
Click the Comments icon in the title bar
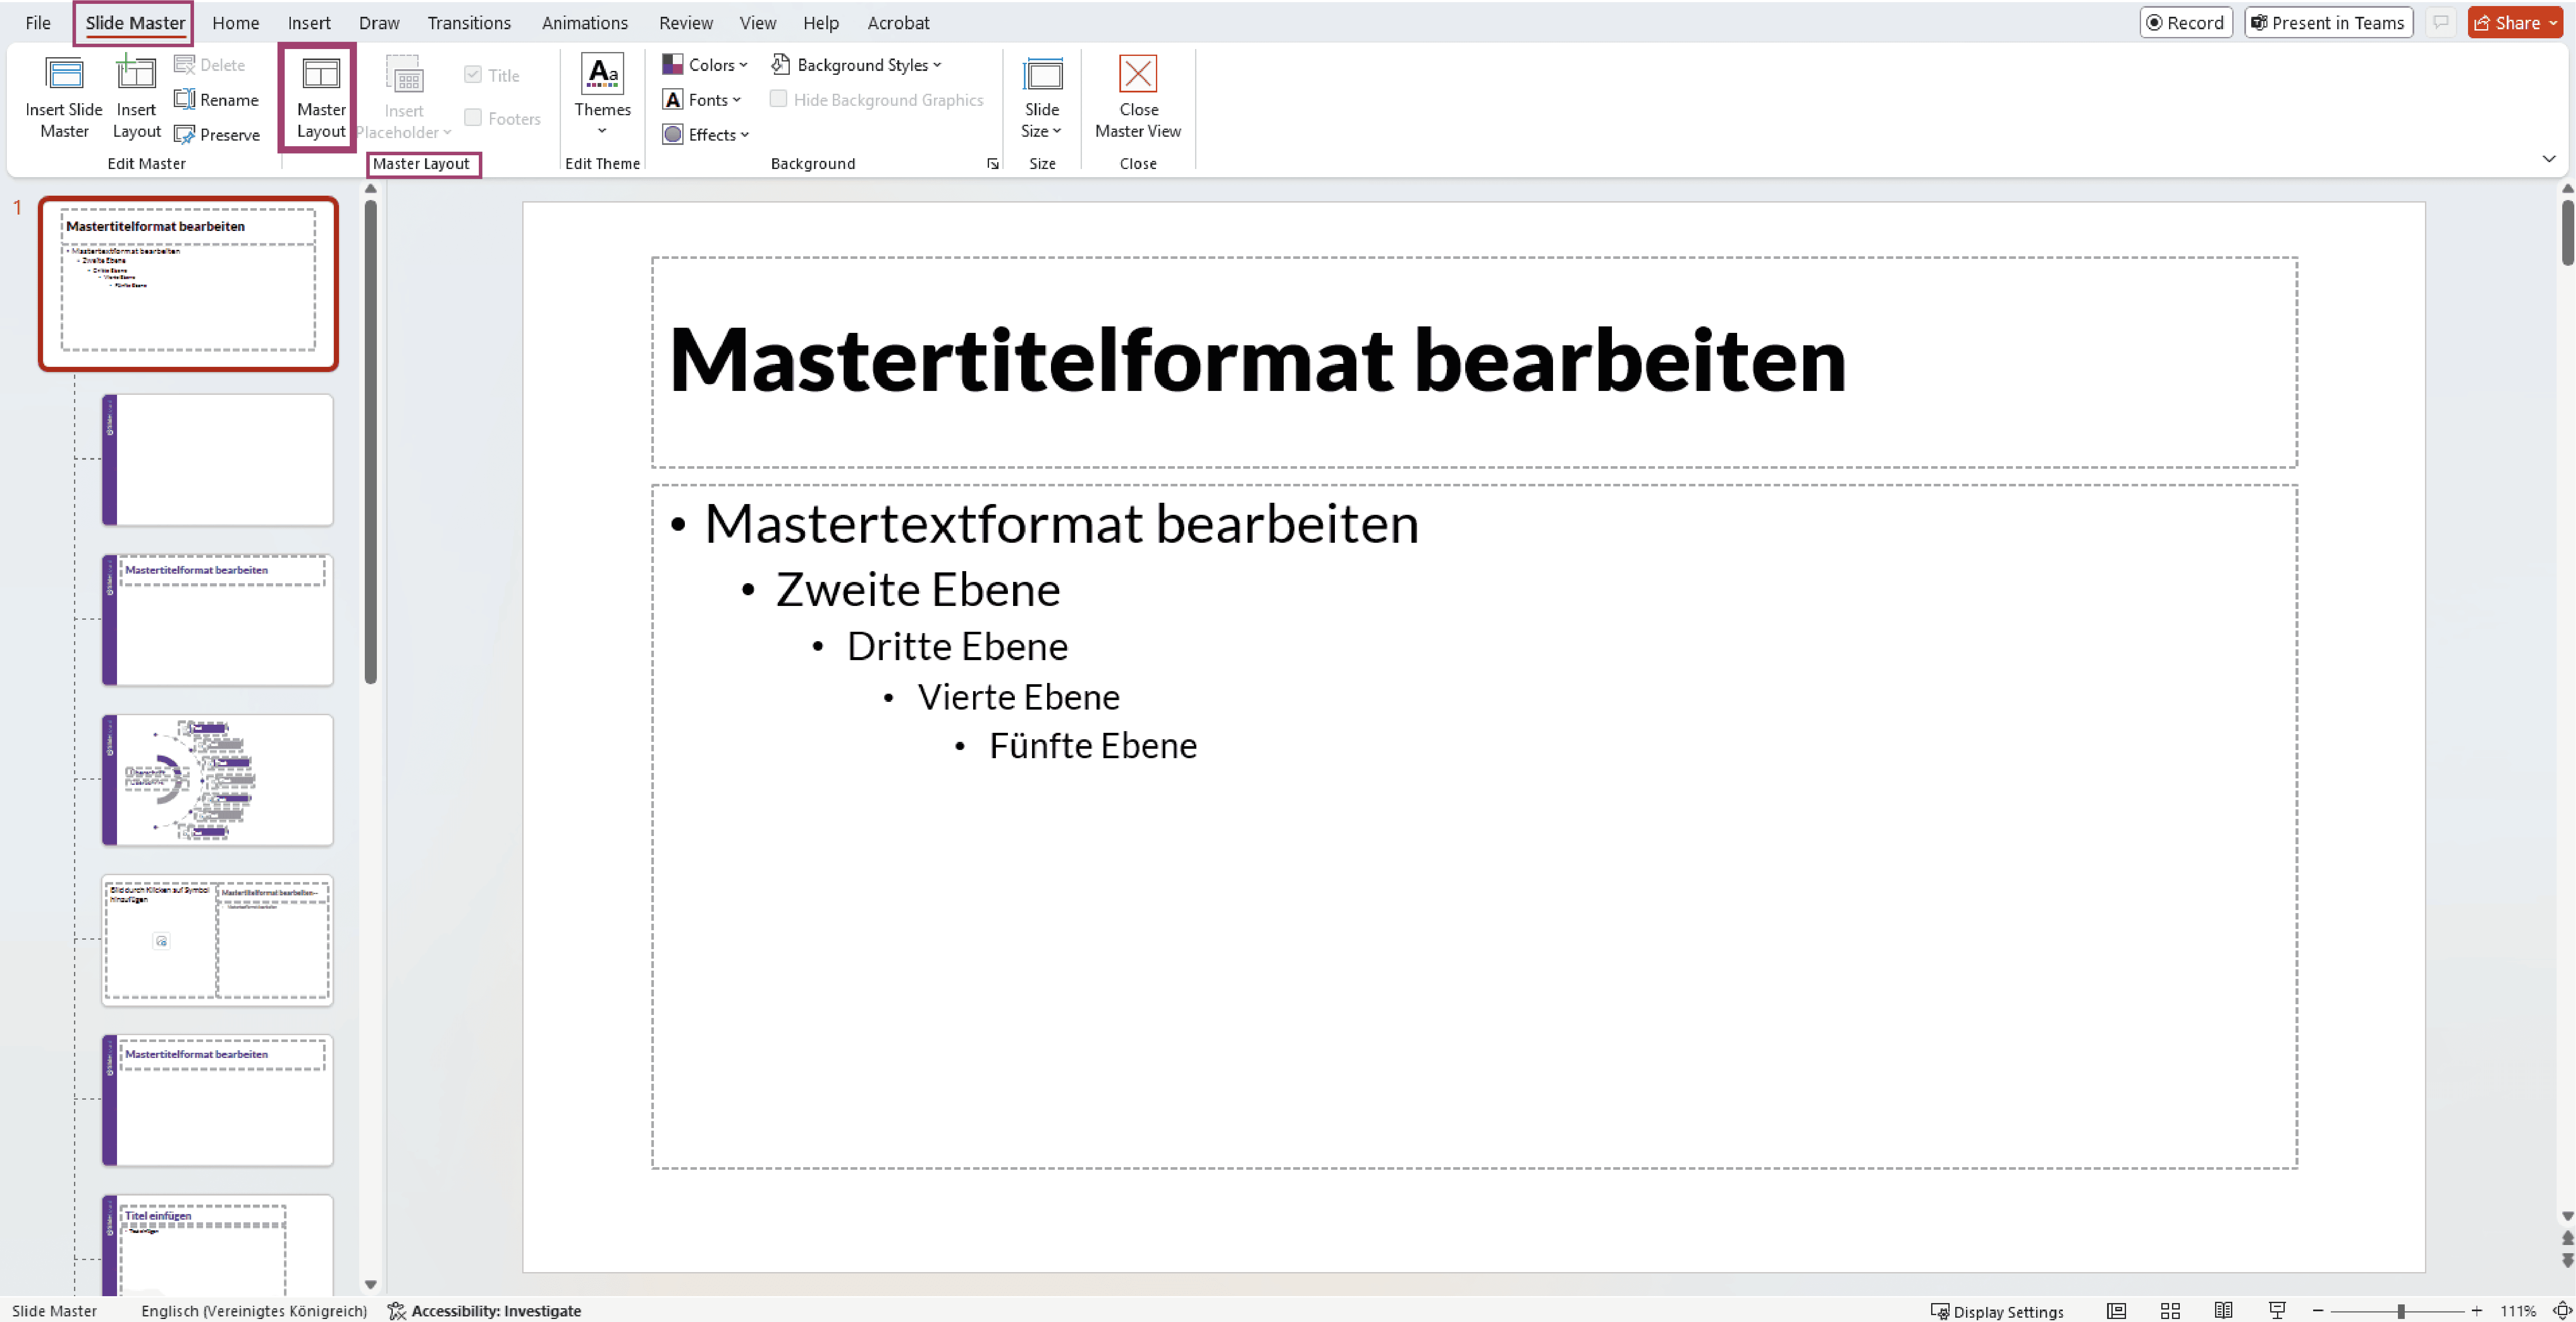pos(2441,23)
